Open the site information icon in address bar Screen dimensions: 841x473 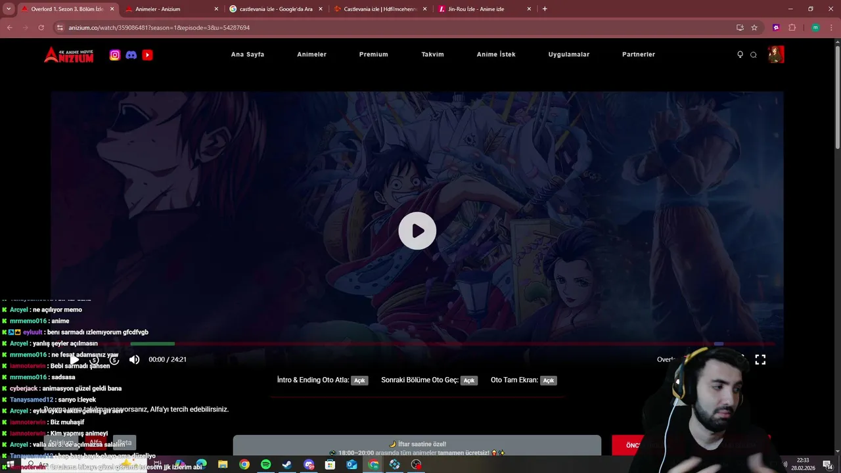60,28
